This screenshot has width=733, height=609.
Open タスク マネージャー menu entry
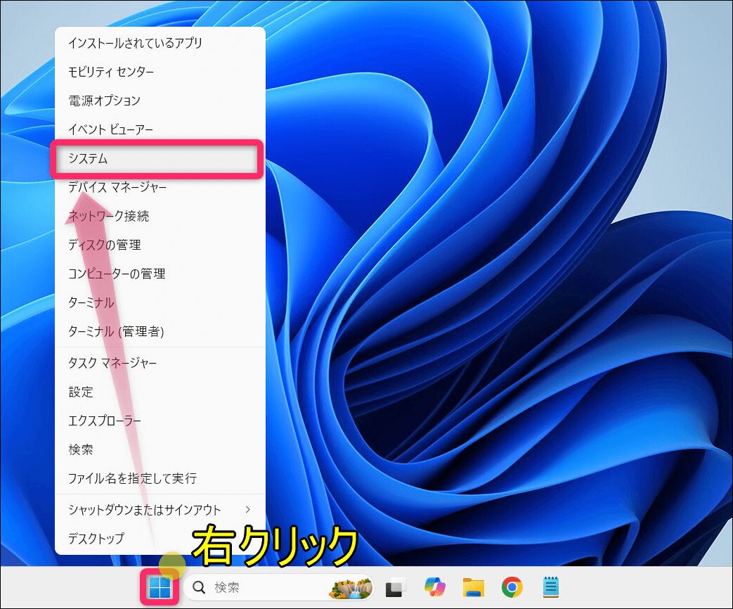coord(112,363)
